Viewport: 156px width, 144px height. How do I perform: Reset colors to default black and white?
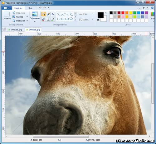point(98,20)
